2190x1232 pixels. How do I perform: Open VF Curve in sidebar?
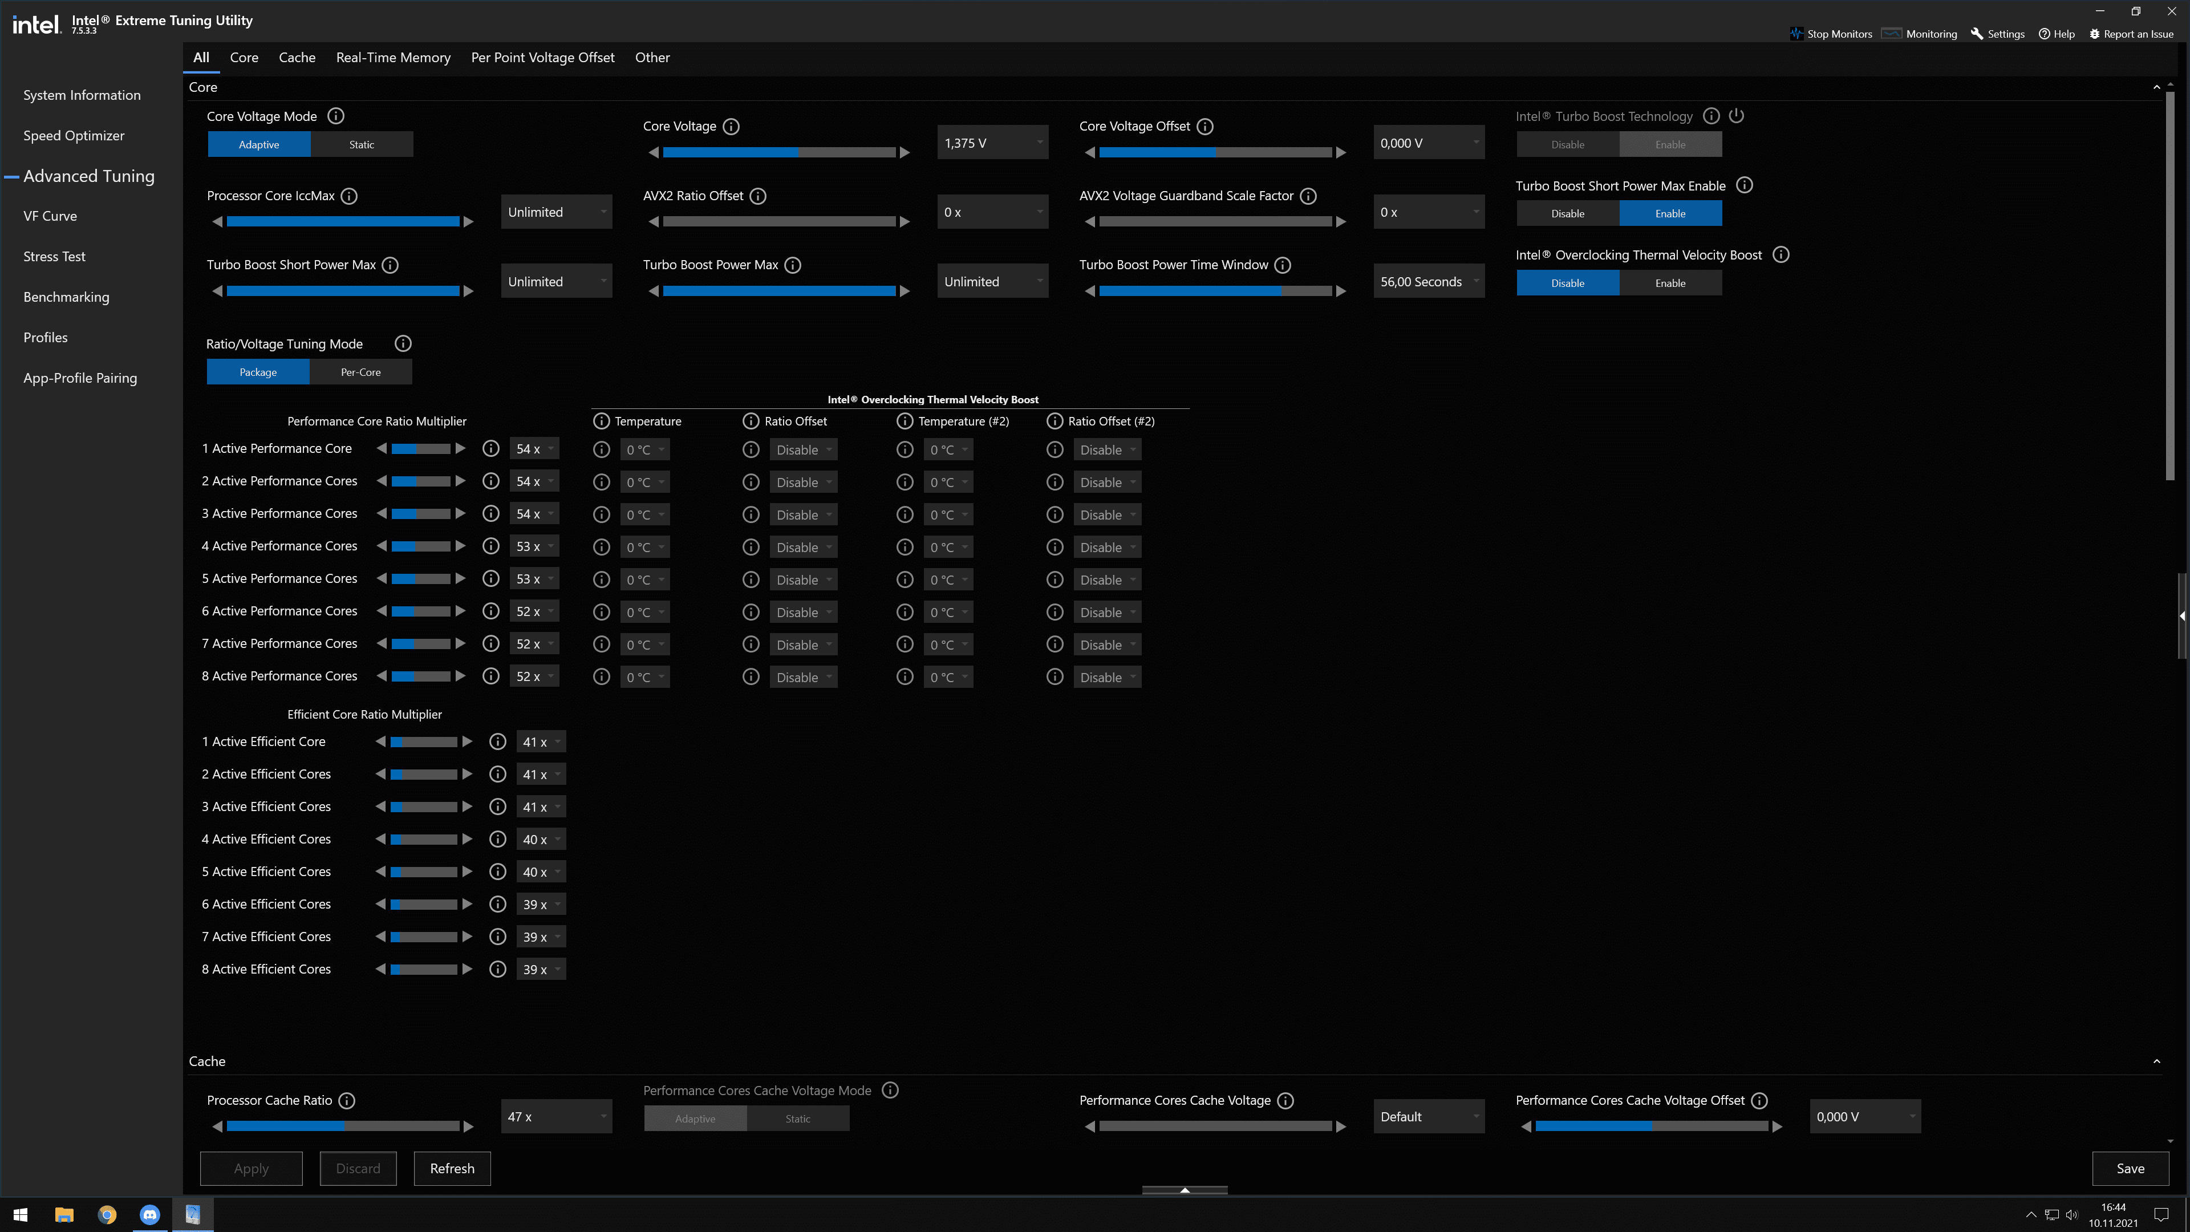click(x=50, y=216)
